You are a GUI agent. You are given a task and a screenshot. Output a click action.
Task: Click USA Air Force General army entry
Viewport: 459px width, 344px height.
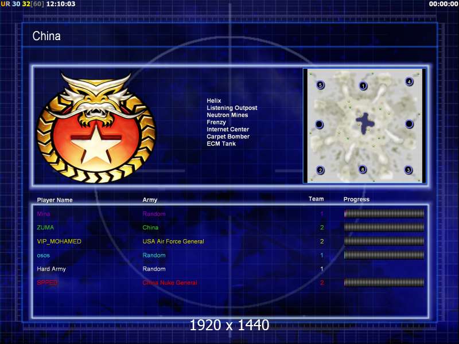tap(173, 241)
